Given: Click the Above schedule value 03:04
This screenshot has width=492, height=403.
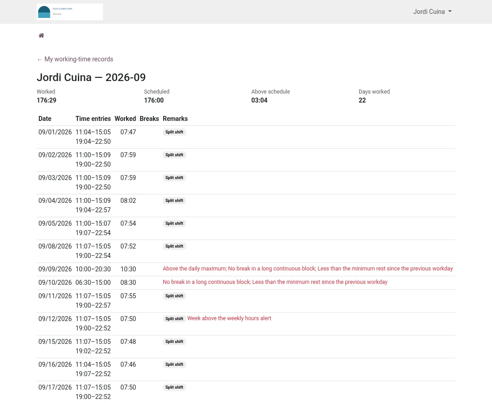Looking at the screenshot, I should click(259, 100).
